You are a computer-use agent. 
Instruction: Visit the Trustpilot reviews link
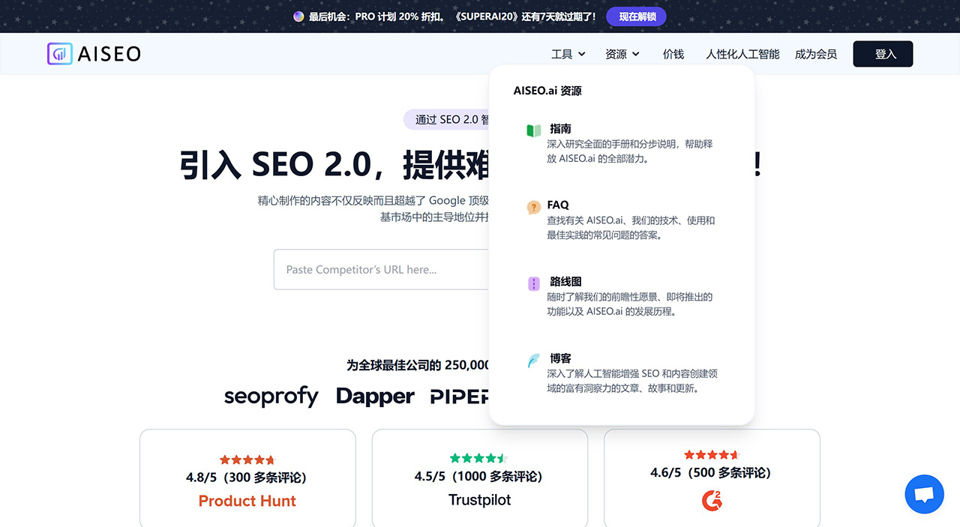point(479,500)
